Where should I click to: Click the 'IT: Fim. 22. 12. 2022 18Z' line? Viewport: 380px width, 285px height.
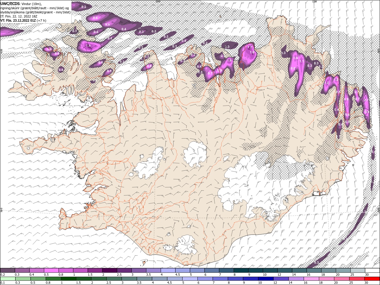[x=18, y=16]
